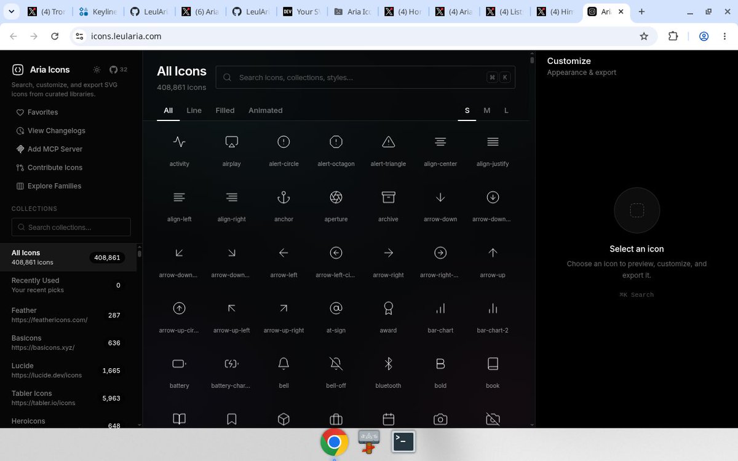Reload the page in the browser
The height and width of the screenshot is (461, 738).
point(55,36)
